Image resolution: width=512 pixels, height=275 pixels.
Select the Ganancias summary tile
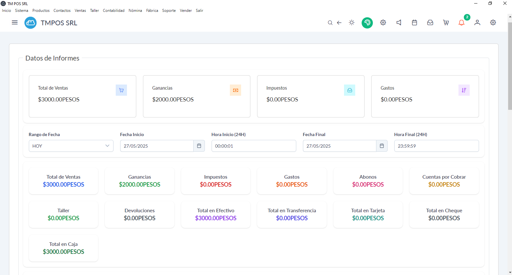(139, 181)
